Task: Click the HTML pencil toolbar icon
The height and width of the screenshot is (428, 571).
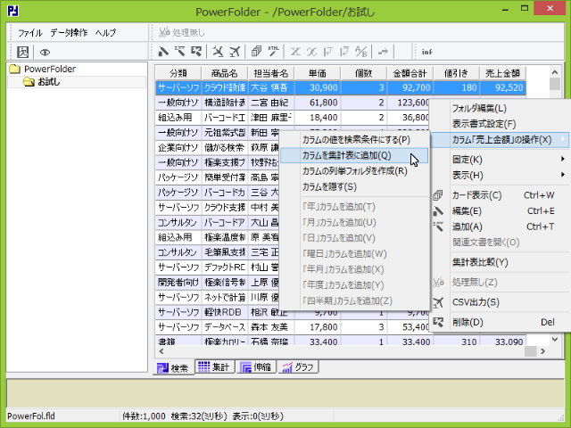Action: pyautogui.click(x=273, y=52)
